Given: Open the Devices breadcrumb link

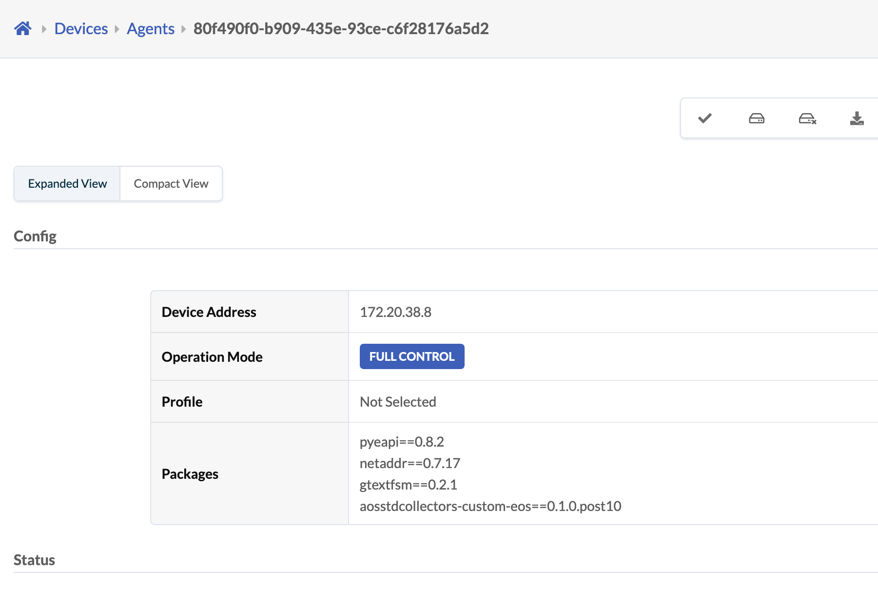Looking at the screenshot, I should point(81,29).
